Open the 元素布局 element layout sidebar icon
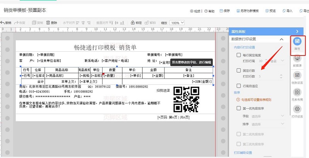 tap(297, 92)
